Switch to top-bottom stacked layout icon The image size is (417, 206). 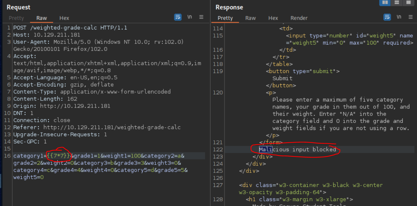pos(397,3)
